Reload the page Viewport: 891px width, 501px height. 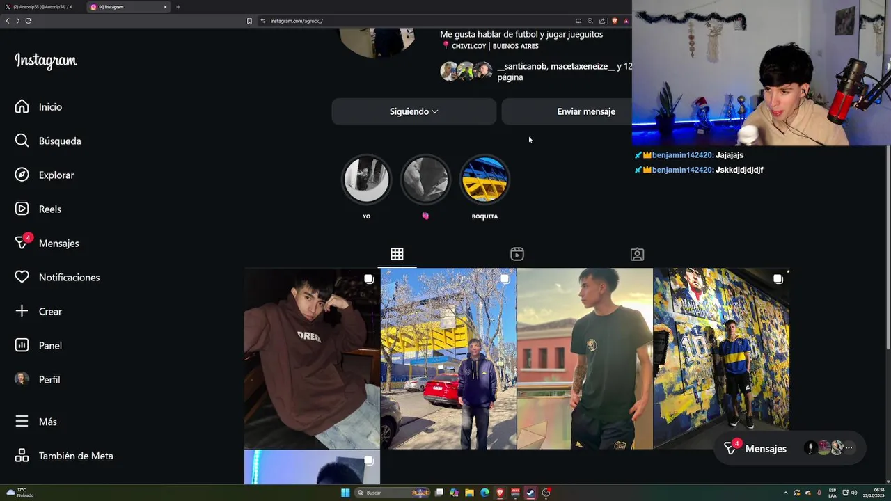(x=29, y=21)
